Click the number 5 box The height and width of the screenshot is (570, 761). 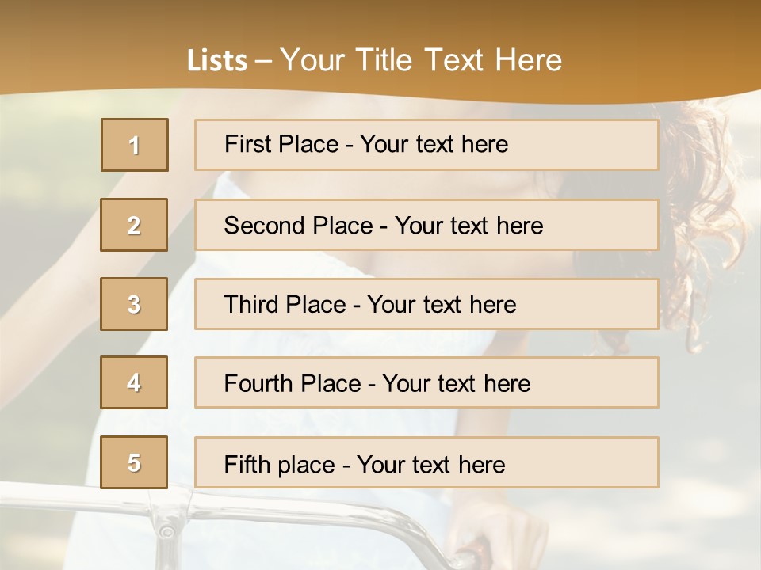tap(134, 462)
